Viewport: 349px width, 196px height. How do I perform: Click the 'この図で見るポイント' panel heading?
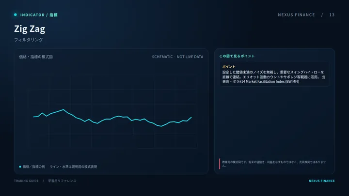coord(237,56)
